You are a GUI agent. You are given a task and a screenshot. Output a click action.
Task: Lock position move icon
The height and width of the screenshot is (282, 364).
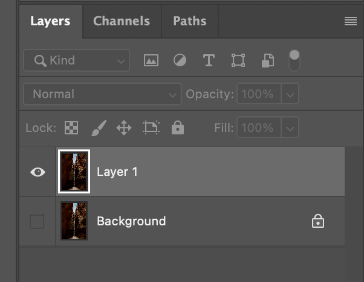[124, 128]
